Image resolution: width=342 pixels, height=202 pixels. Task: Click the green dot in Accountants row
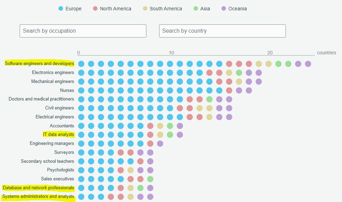tap(170, 126)
